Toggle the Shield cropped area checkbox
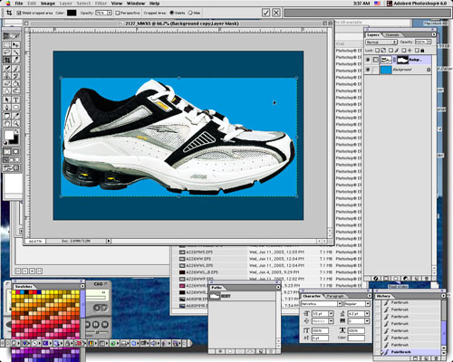Viewport: 453px width, 362px height. [x=19, y=13]
